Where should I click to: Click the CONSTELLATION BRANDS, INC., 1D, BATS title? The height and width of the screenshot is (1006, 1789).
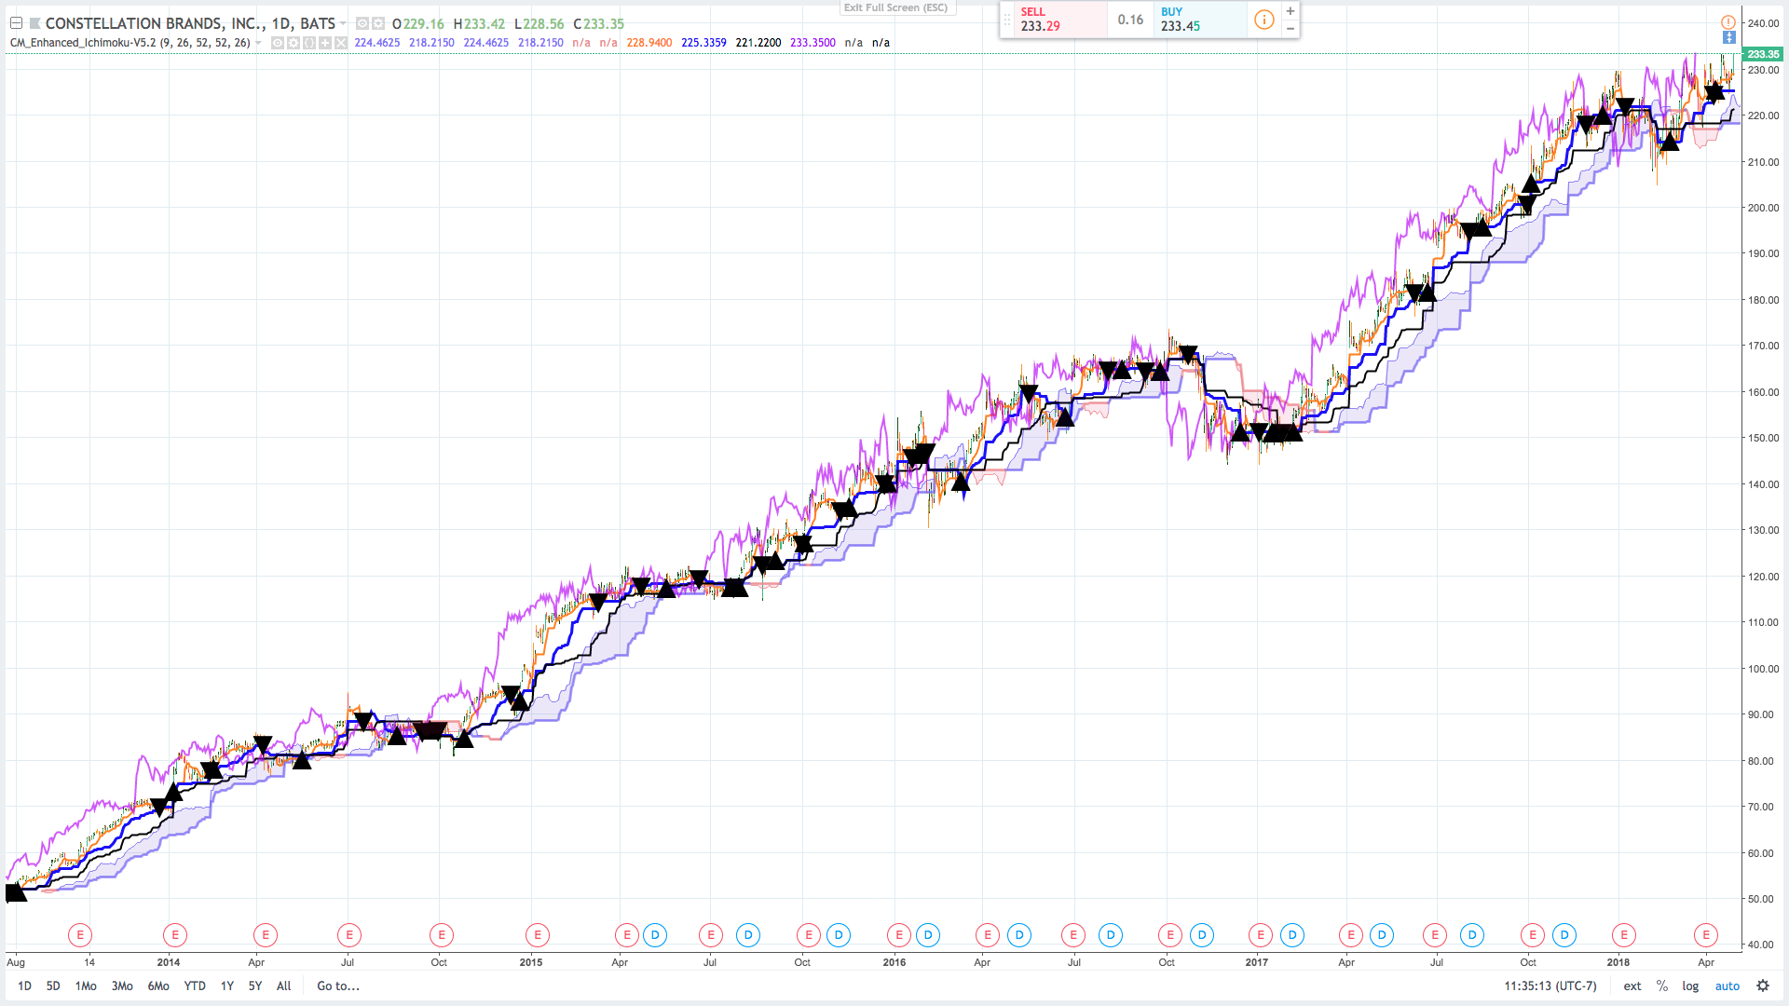tap(190, 23)
